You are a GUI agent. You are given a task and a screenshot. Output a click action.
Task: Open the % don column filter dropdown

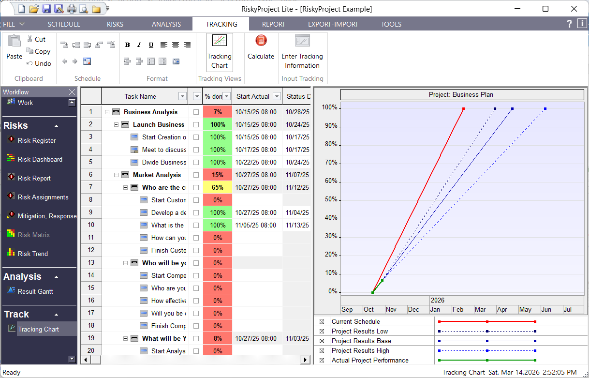[x=227, y=96]
